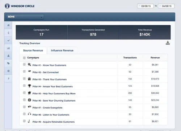
Task: Click the handshake icon for Pillar #2
Action: click(29, 71)
